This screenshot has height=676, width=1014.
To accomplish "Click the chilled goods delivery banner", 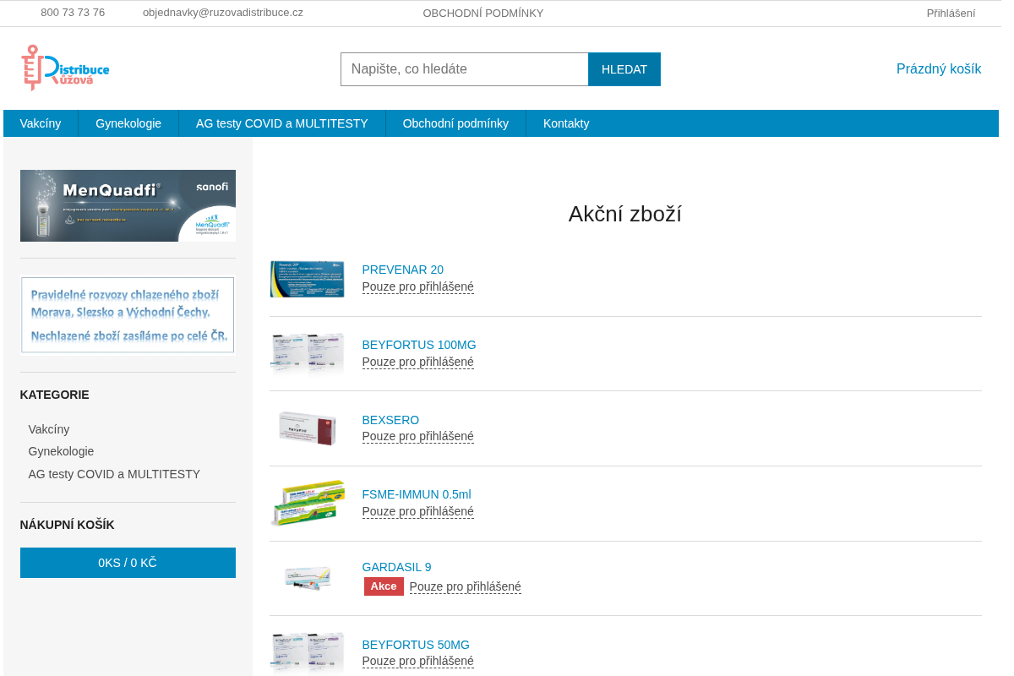I will coord(128,315).
